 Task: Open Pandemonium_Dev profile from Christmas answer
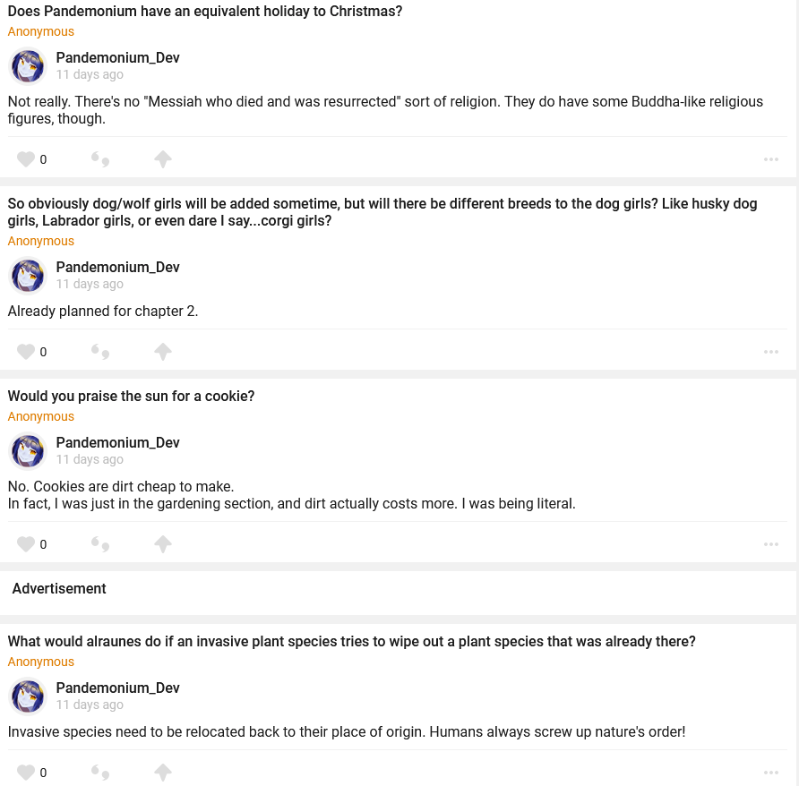pyautogui.click(x=117, y=57)
